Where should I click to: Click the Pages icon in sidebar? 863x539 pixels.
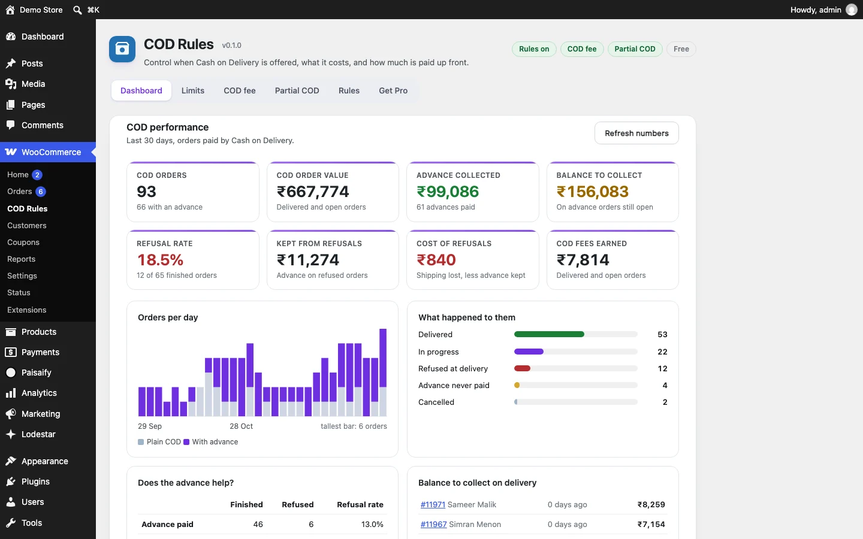[11, 105]
